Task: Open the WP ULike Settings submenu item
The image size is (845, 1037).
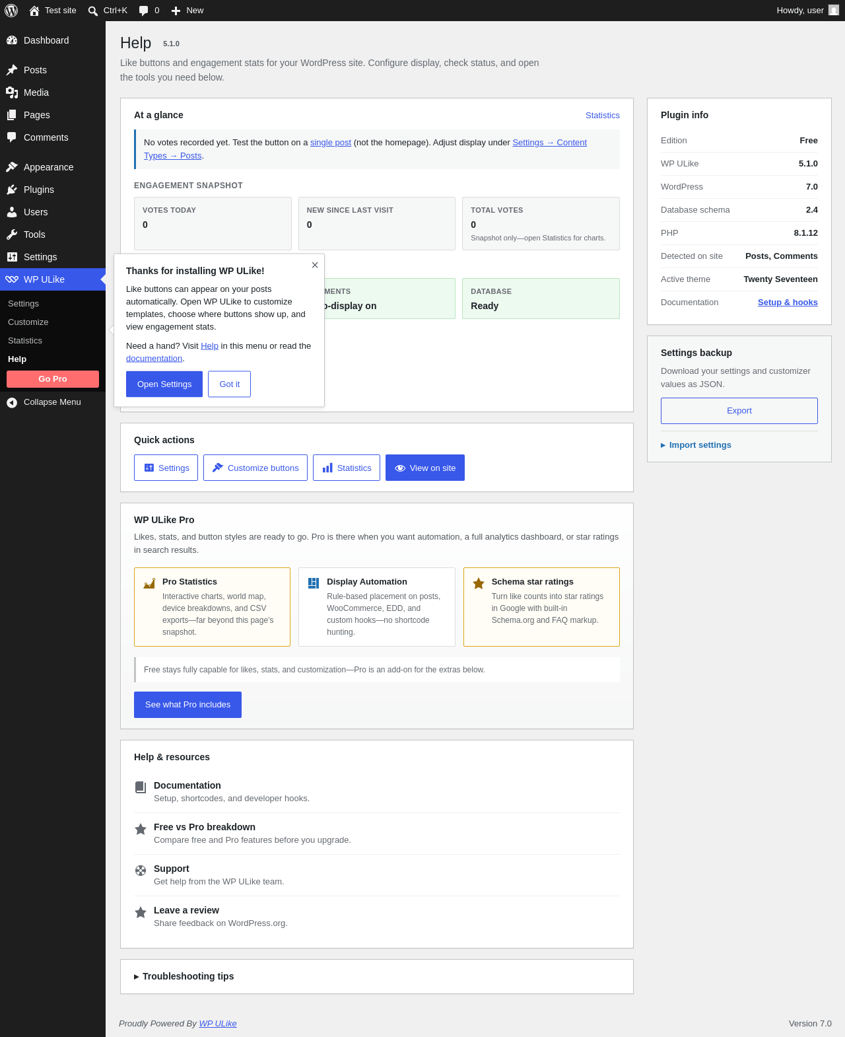Action: 23,304
